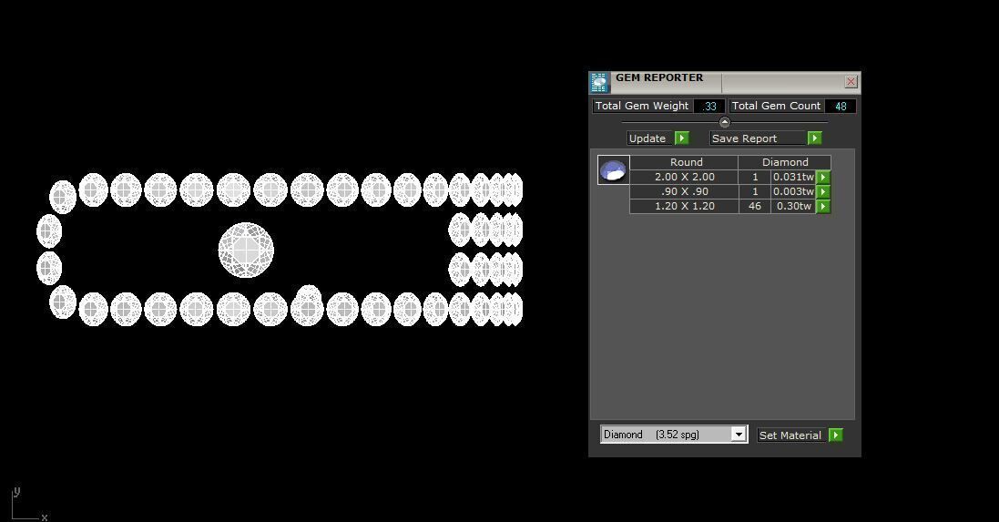Select the 2.00 X 2.00 size cell
999x522 pixels.
pyautogui.click(x=684, y=177)
